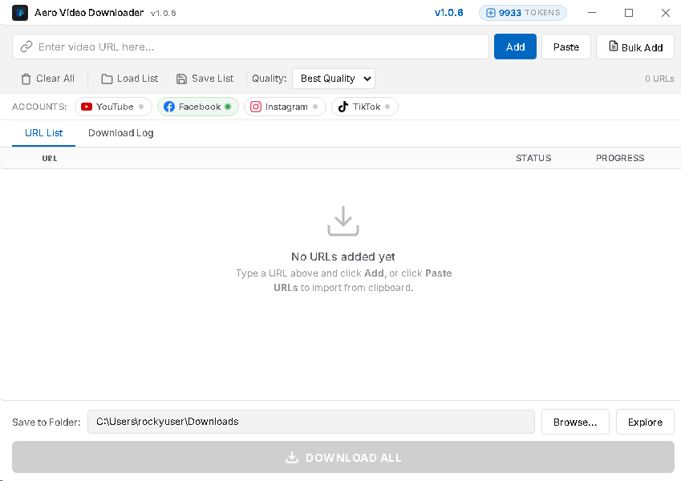Click the 9933 TOKENS label
Viewport: 681px width, 481px height.
[529, 13]
